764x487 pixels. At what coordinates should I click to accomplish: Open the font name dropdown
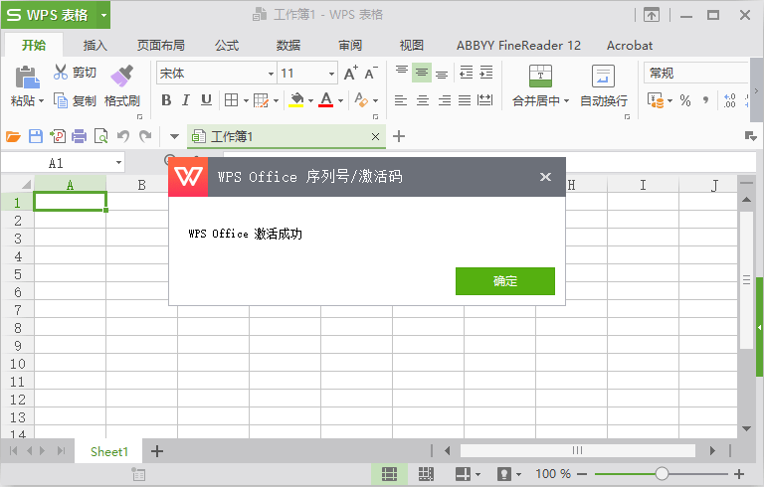tap(271, 74)
